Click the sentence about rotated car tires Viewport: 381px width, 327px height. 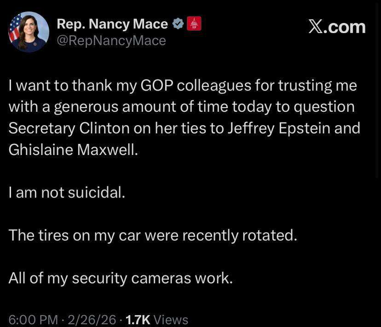tap(153, 235)
